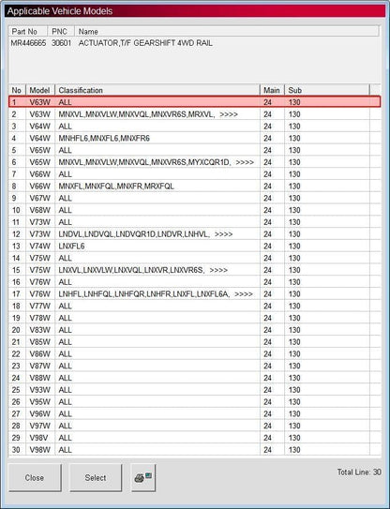Select model V68W row
This screenshot has width=390, height=509.
194,210
